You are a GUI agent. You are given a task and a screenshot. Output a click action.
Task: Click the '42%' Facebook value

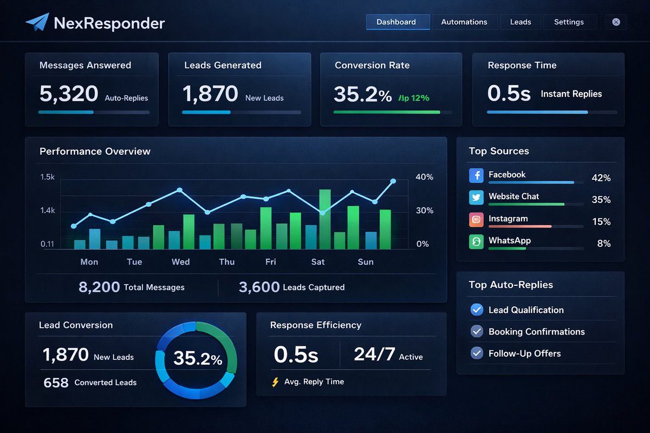click(601, 178)
